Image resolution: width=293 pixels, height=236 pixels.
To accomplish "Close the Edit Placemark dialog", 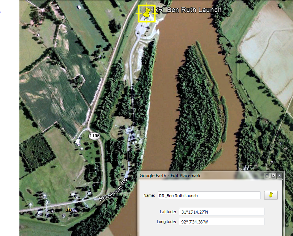I will tap(279, 176).
